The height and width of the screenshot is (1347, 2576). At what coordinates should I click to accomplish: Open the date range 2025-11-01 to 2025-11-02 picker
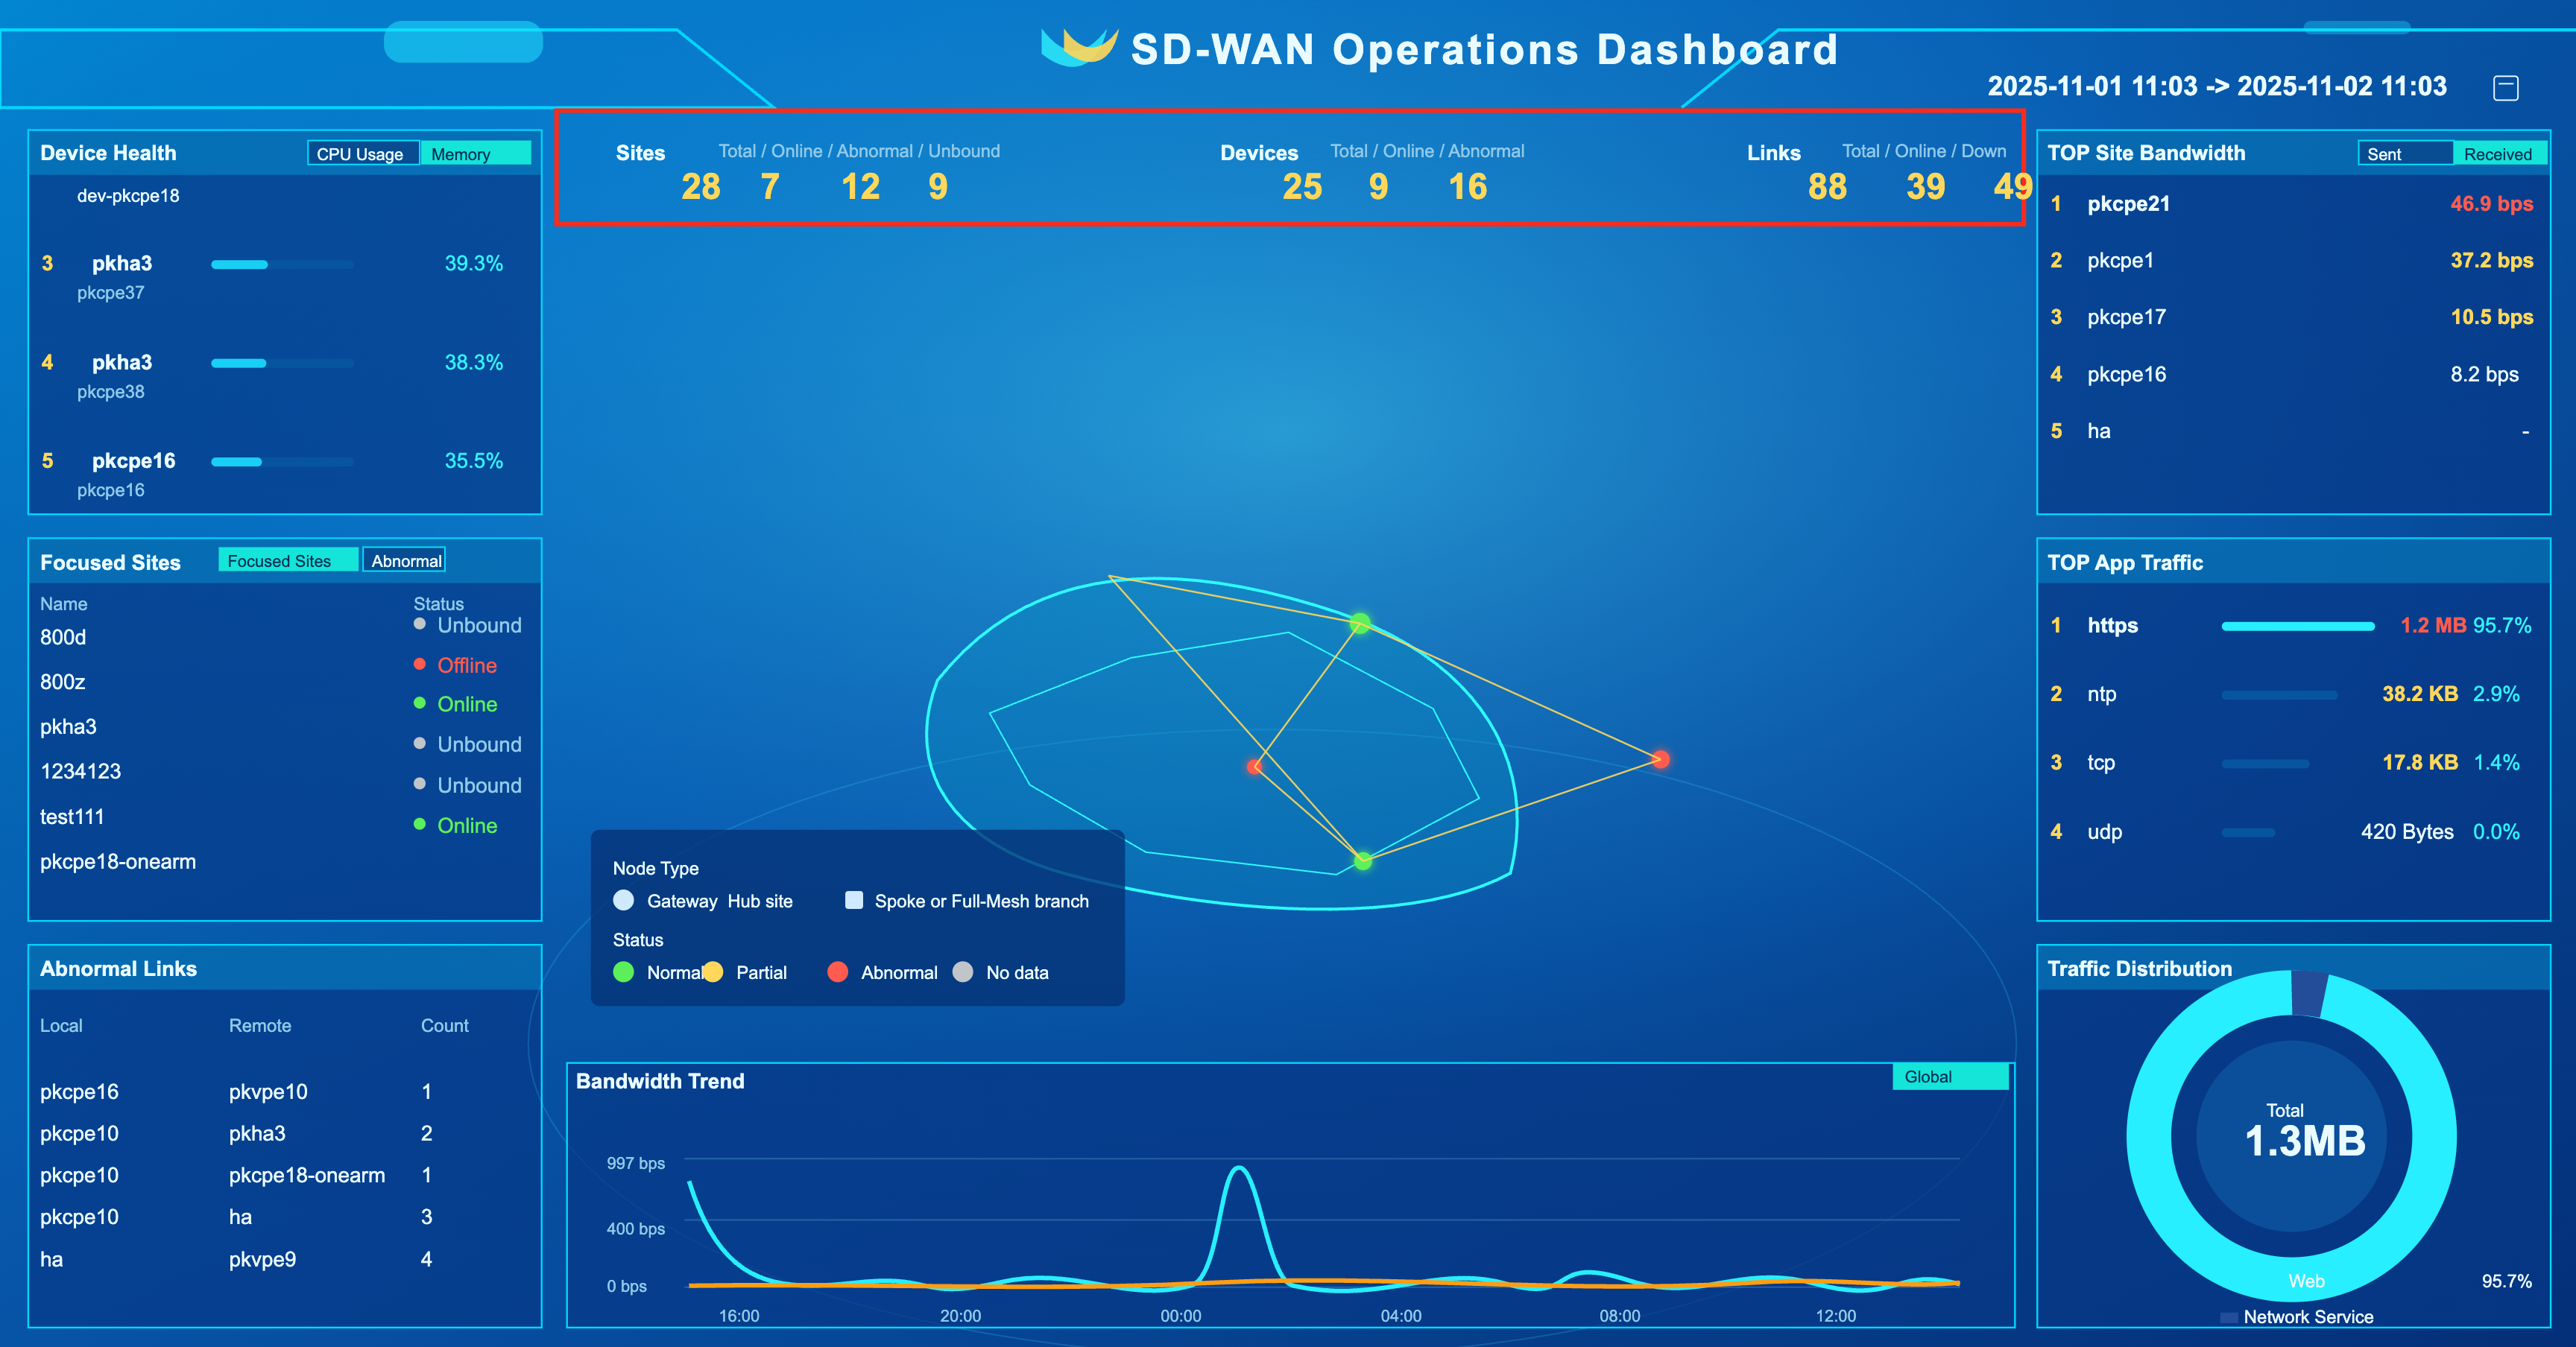[x=2216, y=87]
